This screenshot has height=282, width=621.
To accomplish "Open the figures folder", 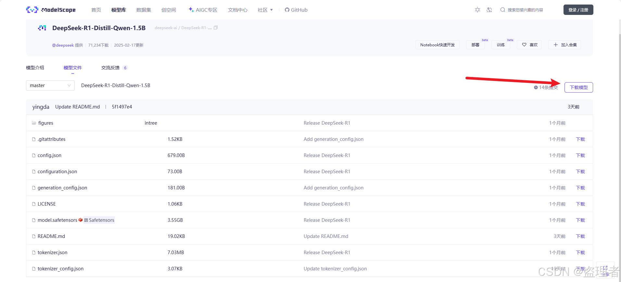I will (46, 123).
